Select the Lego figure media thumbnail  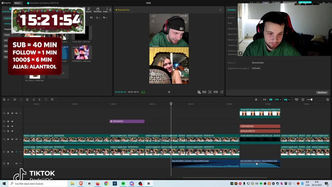(81, 52)
